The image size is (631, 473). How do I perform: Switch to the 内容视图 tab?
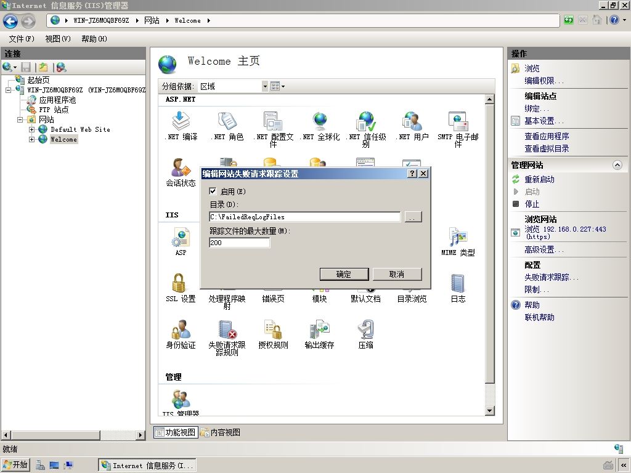pyautogui.click(x=221, y=432)
